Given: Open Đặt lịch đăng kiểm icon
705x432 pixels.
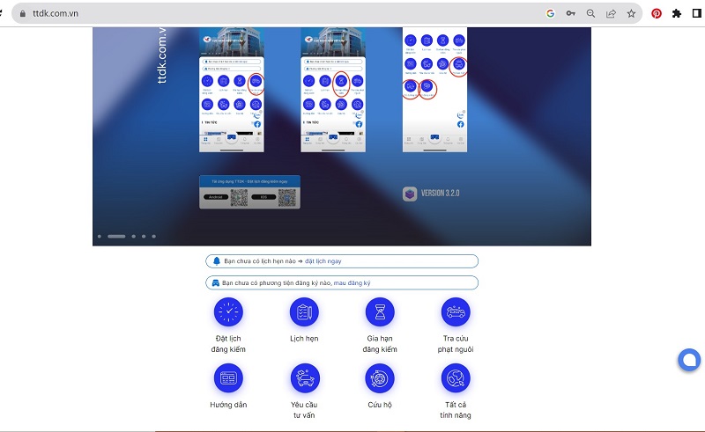Looking at the screenshot, I should 228,311.
